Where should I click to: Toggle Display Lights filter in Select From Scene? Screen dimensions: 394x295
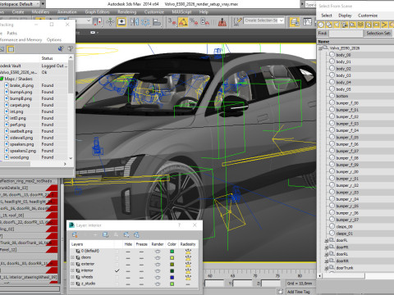pos(337,25)
